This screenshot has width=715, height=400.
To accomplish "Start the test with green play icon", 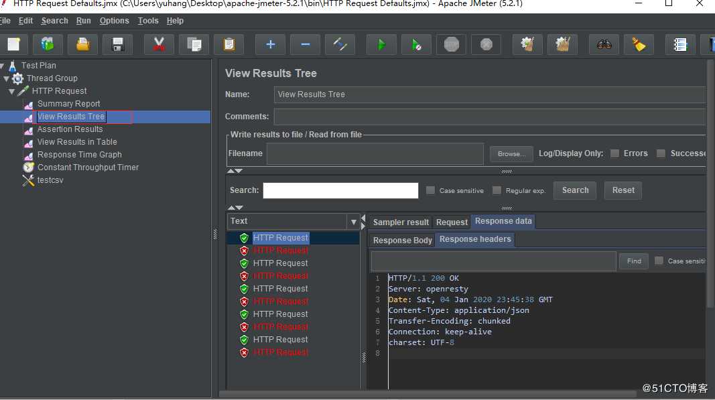I will 381,44.
